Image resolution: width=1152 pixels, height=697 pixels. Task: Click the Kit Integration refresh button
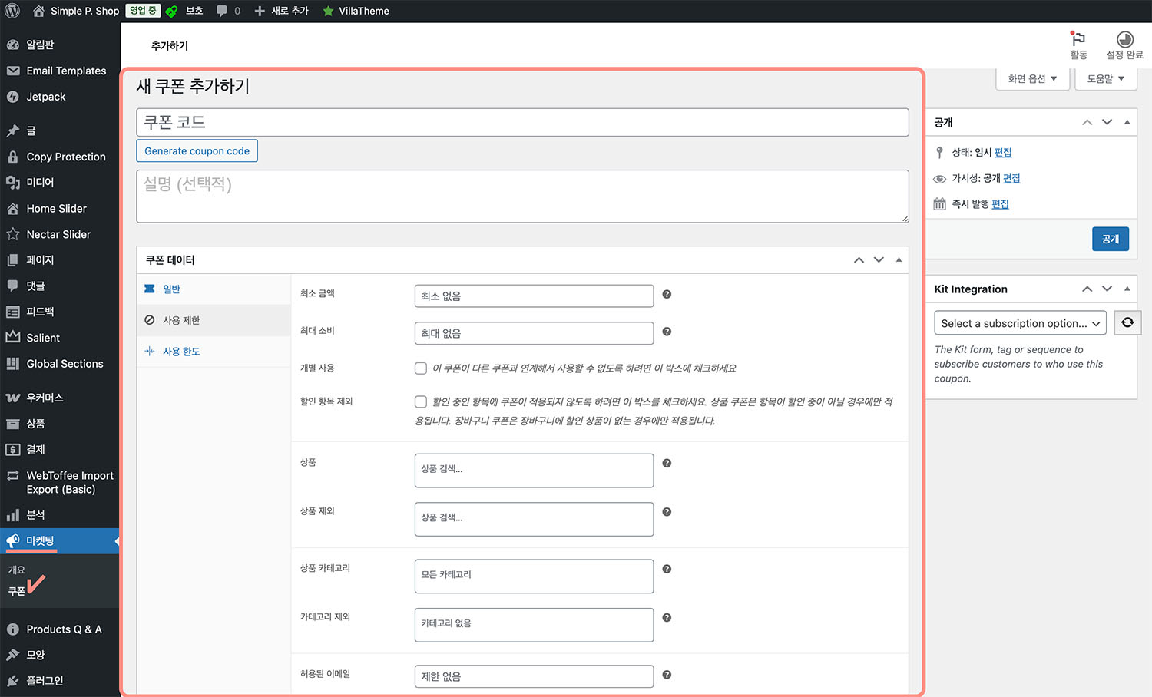[1127, 322]
